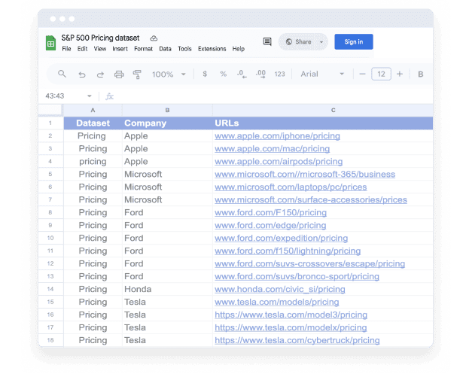Image resolution: width=463 pixels, height=374 pixels.
Task: Expand the Share options arrow
Action: click(x=321, y=42)
